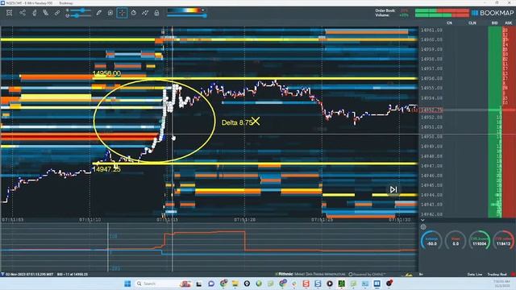Click the Volume imbalance bar
The image size is (516, 290).
point(442,15)
